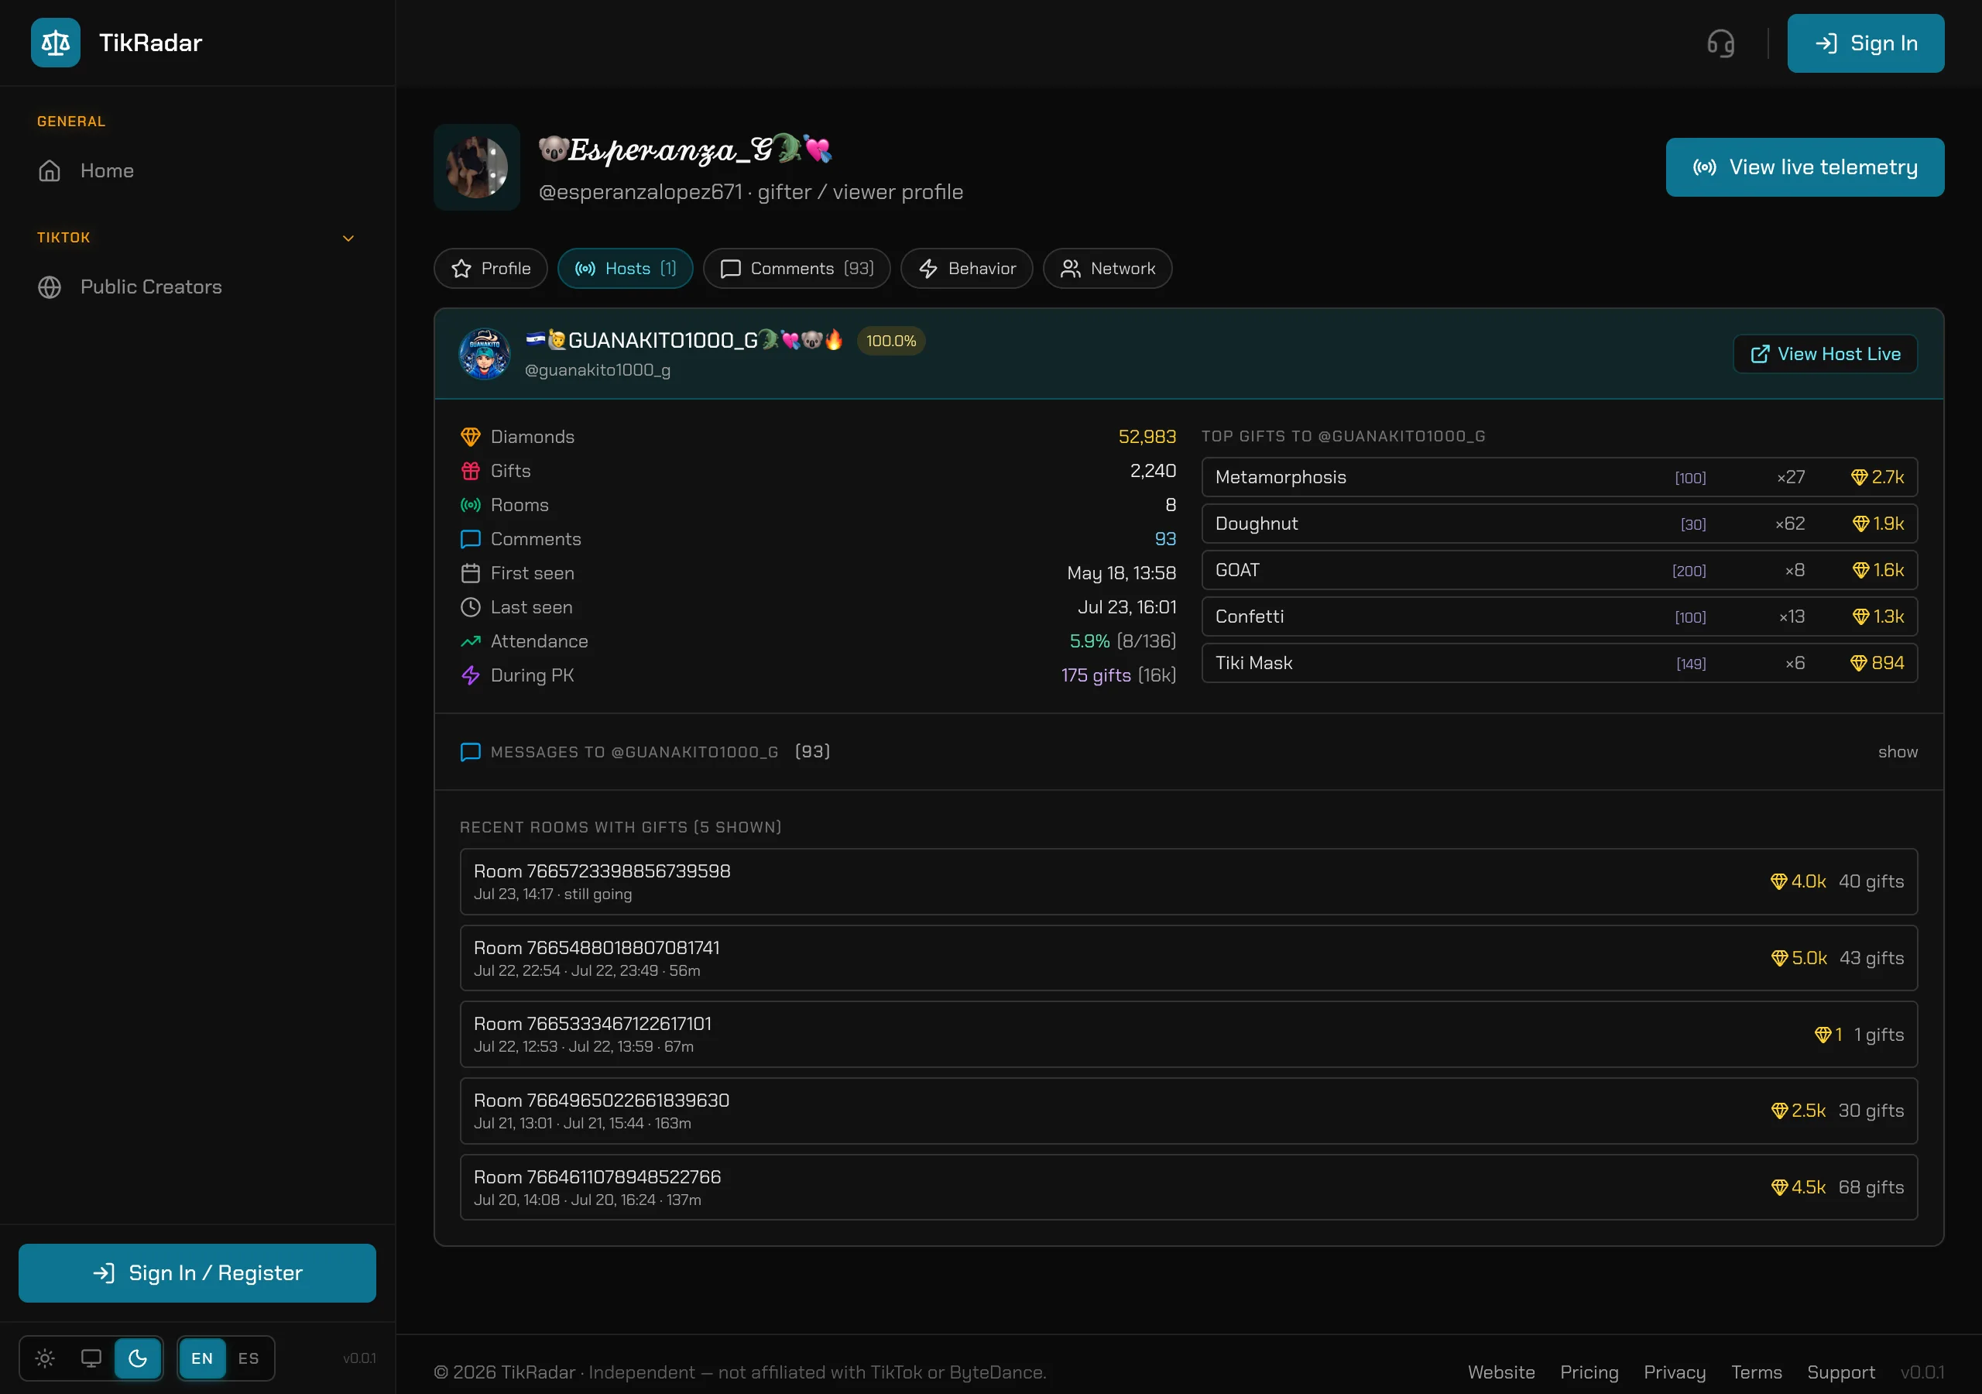Click the diamond icon next to 894

pos(1859,664)
